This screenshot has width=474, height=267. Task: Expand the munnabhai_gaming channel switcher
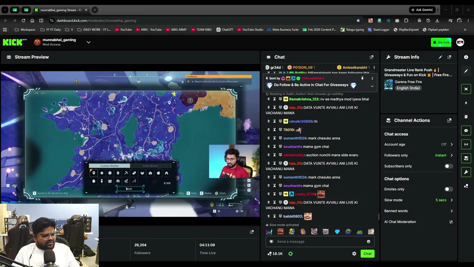(x=89, y=42)
